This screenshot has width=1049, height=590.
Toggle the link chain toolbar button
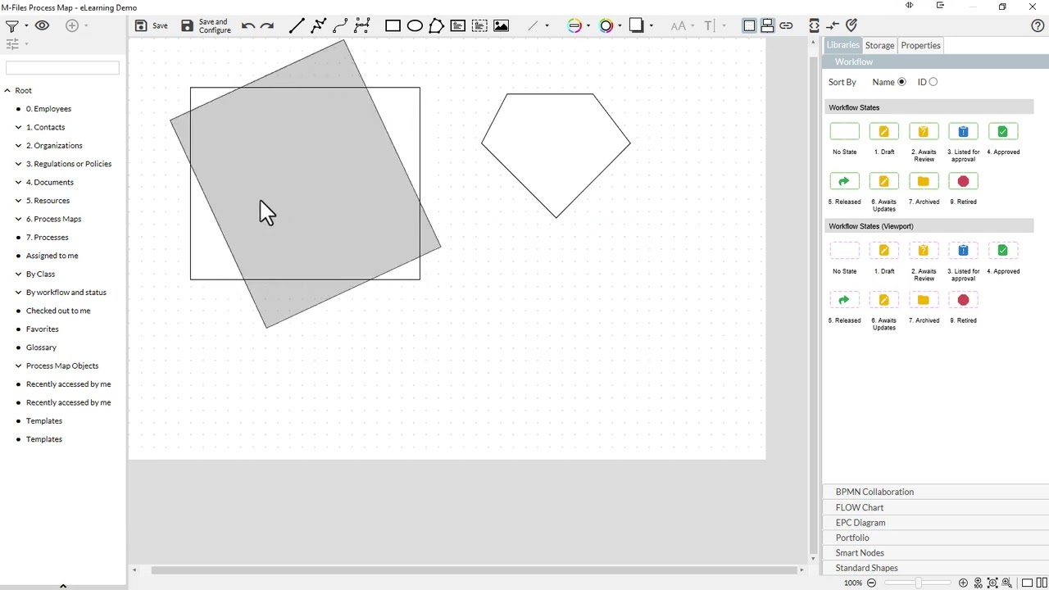coord(786,26)
